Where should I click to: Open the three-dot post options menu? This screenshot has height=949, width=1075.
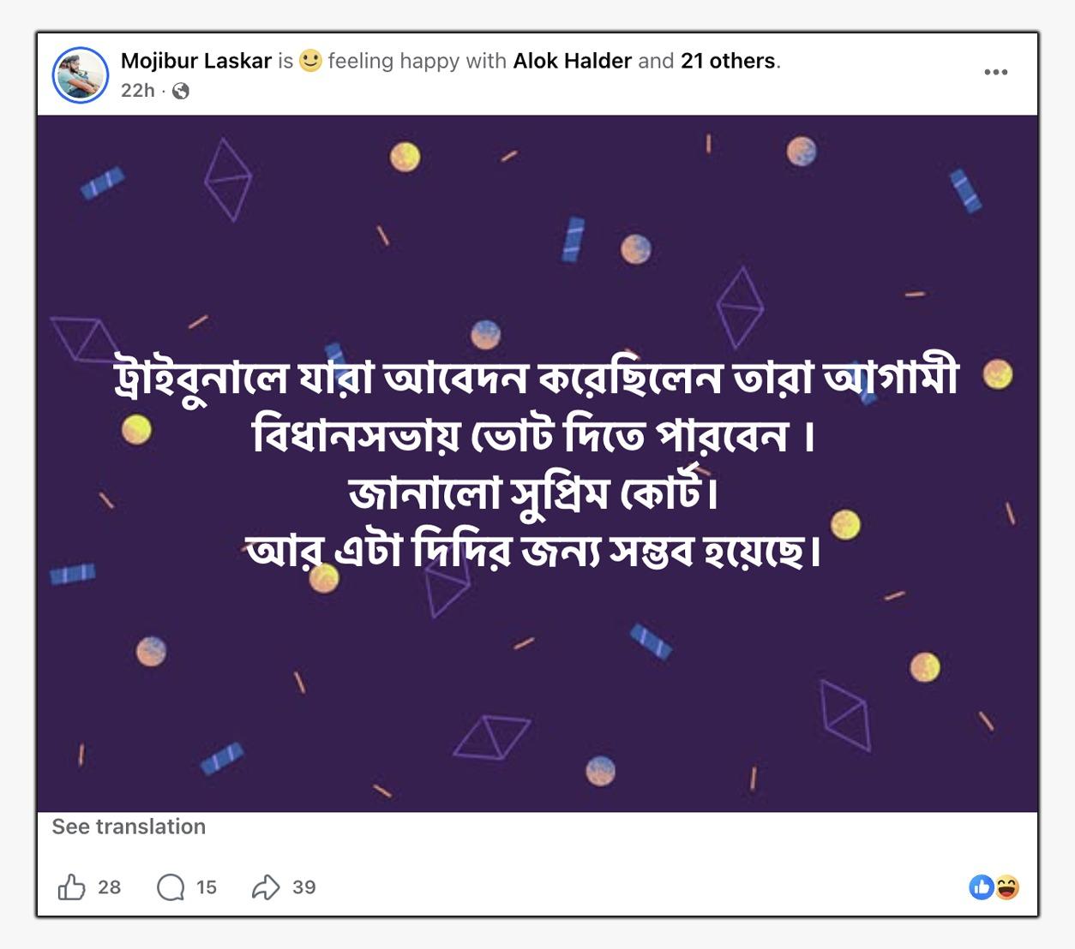(995, 72)
